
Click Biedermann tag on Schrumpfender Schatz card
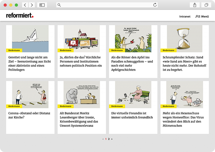click(168, 50)
